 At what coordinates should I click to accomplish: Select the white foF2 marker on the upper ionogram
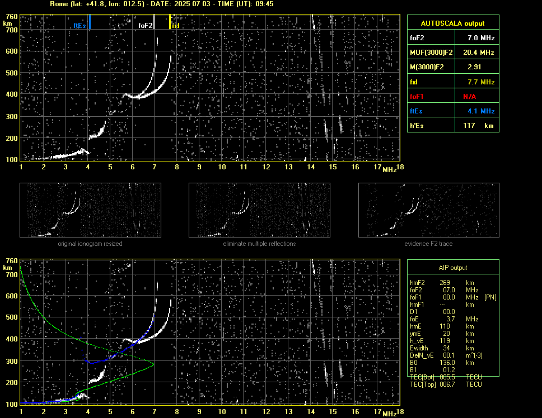point(154,22)
